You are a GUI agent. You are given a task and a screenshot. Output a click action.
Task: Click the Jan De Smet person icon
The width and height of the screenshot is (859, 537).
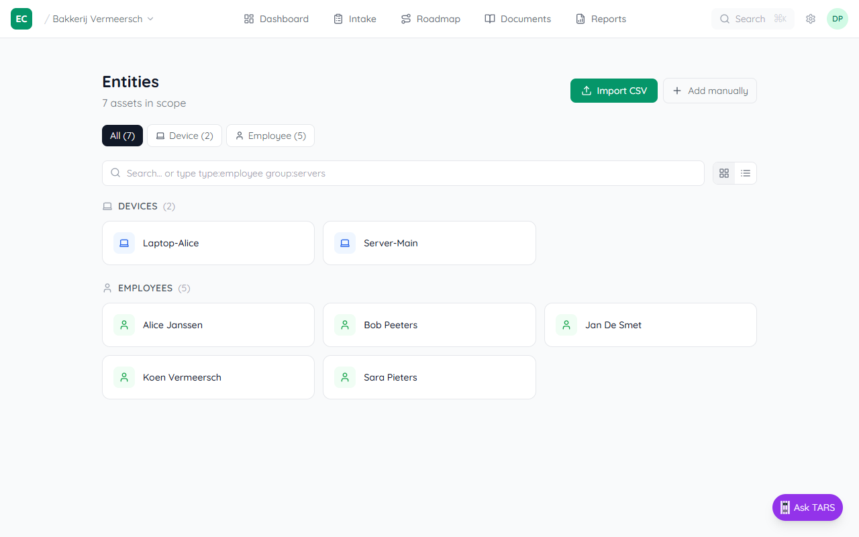tap(566, 325)
